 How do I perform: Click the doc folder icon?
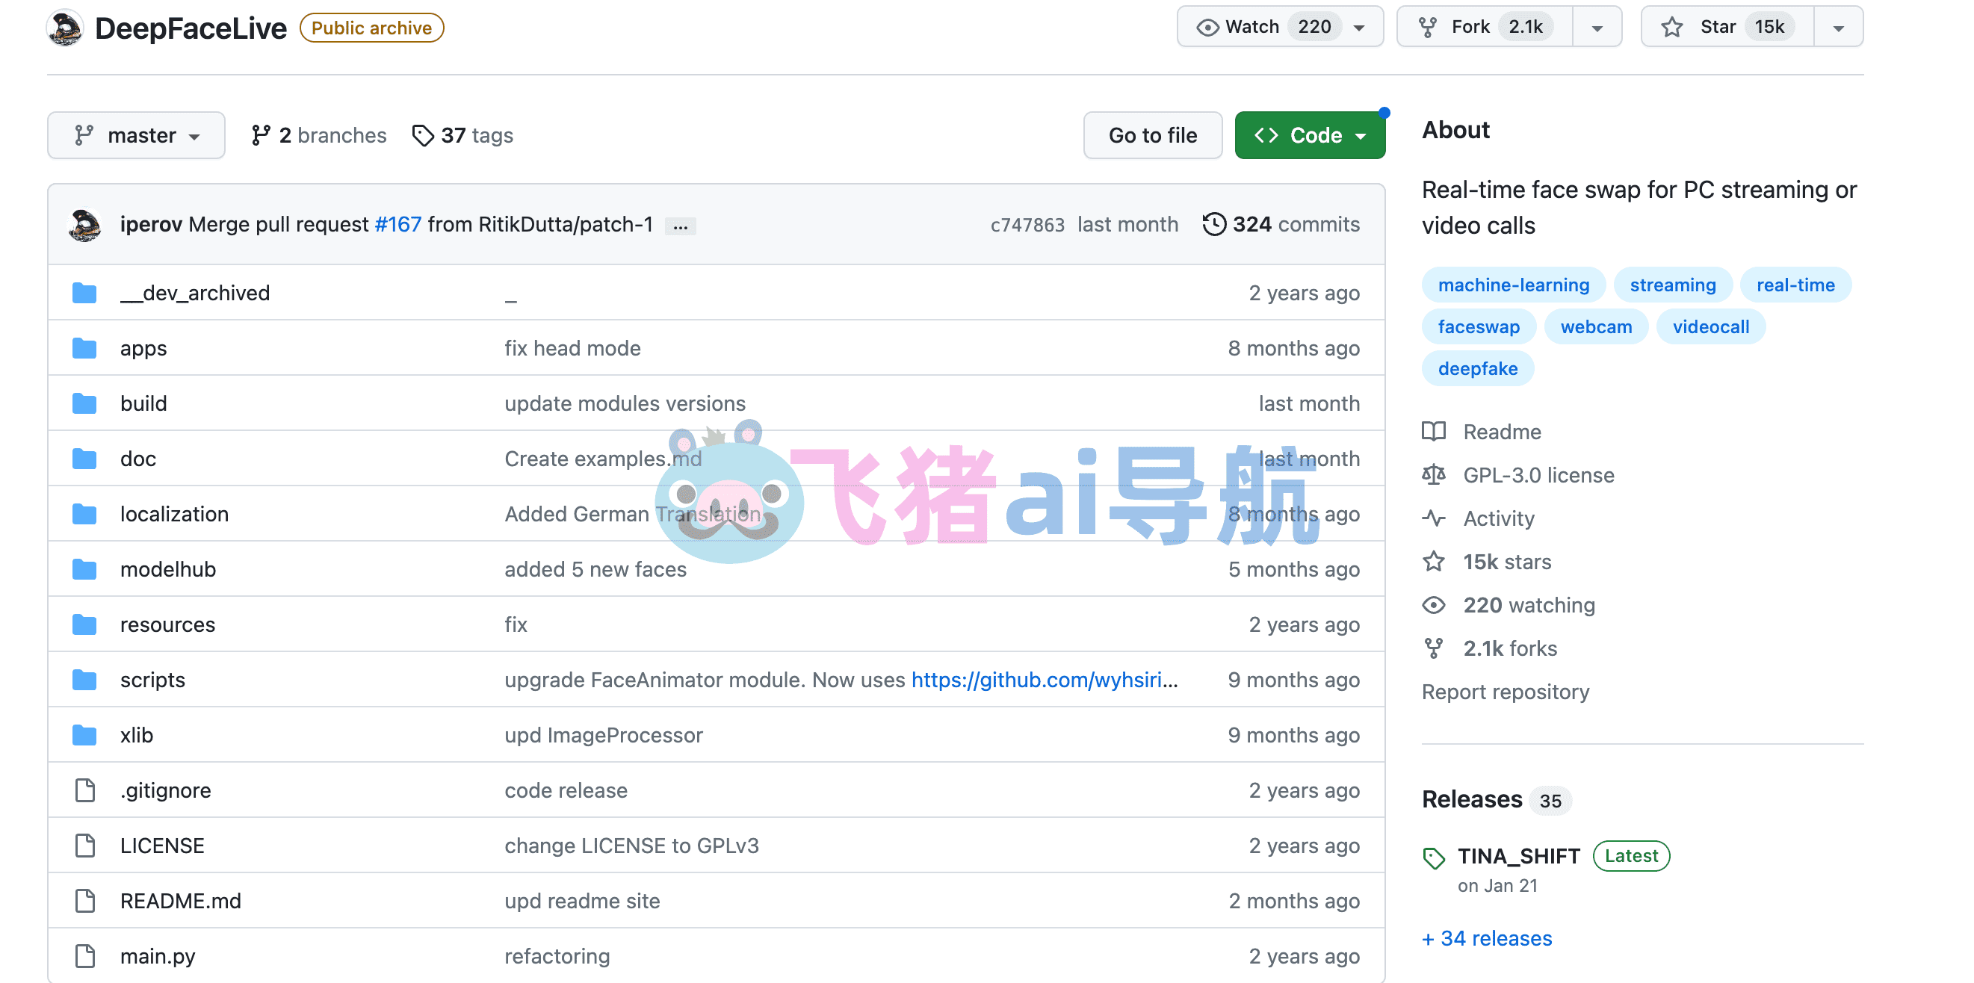pyautogui.click(x=84, y=458)
